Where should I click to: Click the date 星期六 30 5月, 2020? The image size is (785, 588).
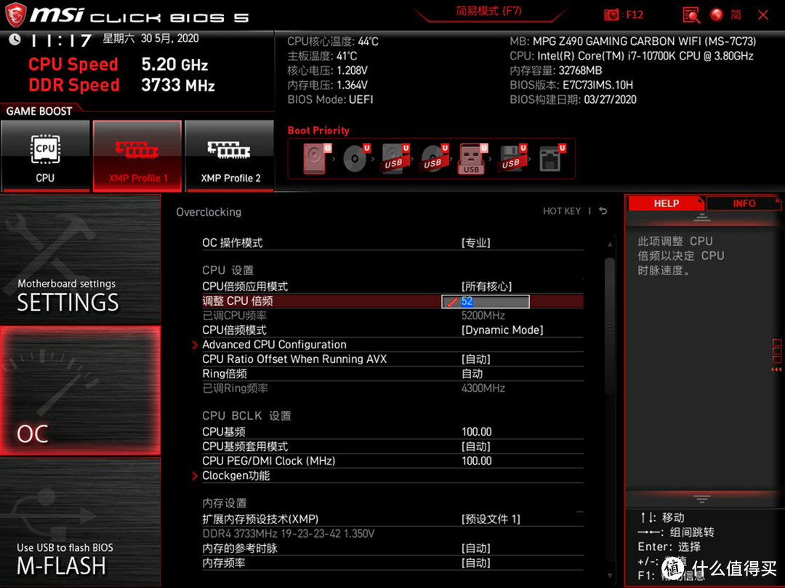click(150, 38)
